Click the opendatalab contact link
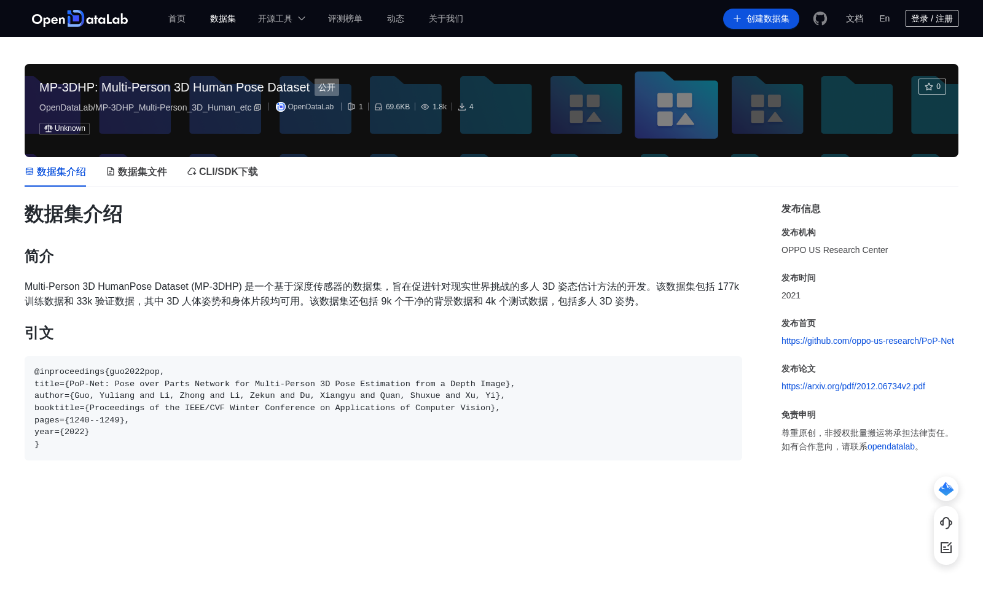Screen dimensions: 983x614 [891, 446]
